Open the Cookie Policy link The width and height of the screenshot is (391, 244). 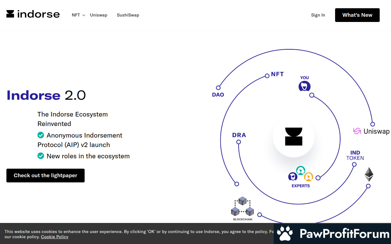55,237
